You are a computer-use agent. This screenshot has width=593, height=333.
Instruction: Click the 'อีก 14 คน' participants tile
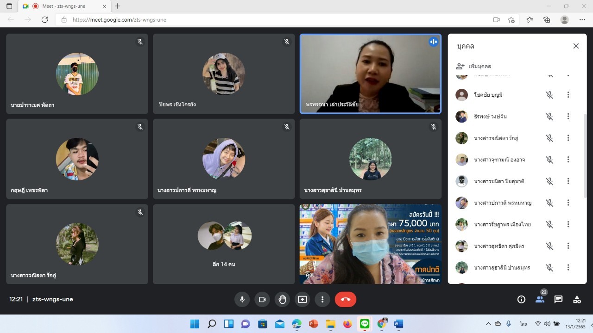tap(224, 244)
